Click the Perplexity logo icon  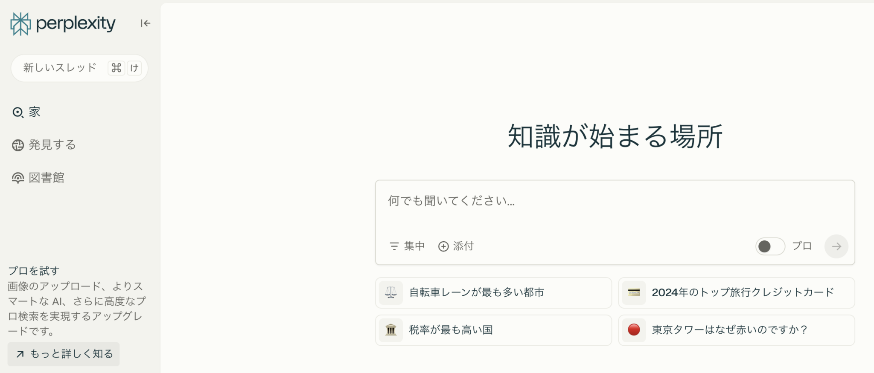point(20,23)
